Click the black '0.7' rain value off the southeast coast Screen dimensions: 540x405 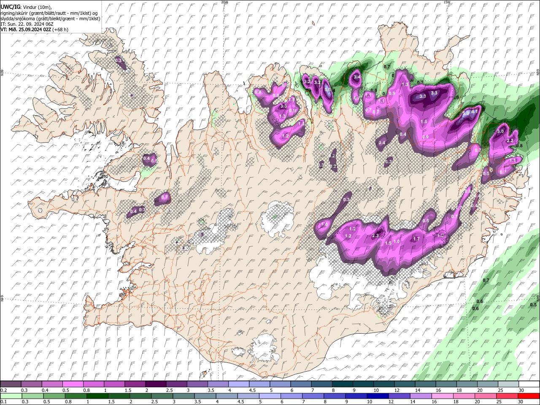click(x=486, y=280)
